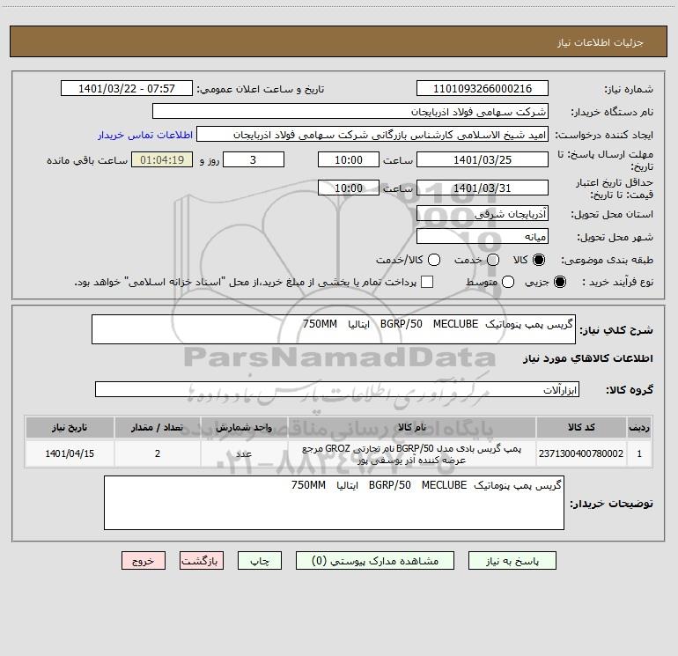Image resolution: width=678 pixels, height=656 pixels.
Task: Click the اطلاعات کالاهای مورد نیاز heading
Action: coord(588,358)
